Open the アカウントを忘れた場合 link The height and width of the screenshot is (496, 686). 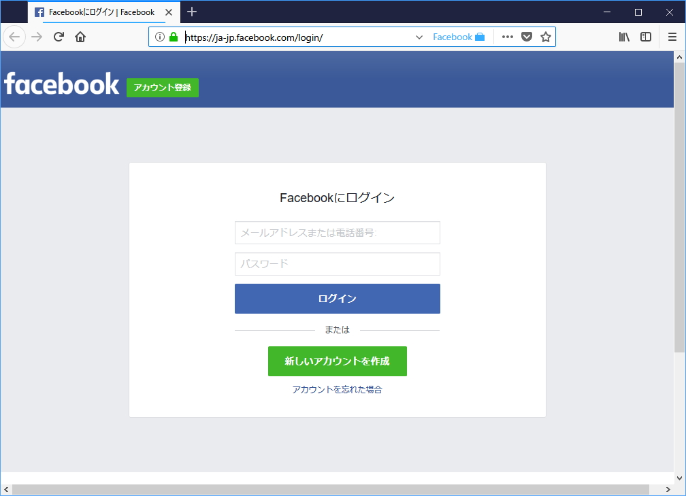click(x=337, y=389)
